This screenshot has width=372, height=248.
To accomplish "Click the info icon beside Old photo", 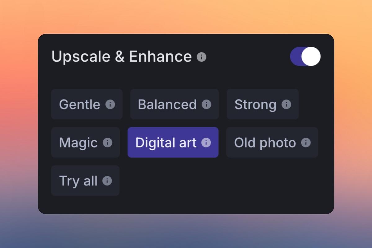I will click(306, 143).
